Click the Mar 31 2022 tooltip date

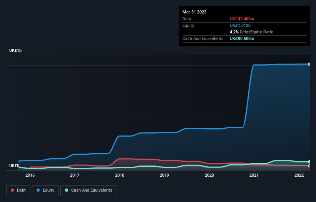pyautogui.click(x=194, y=12)
